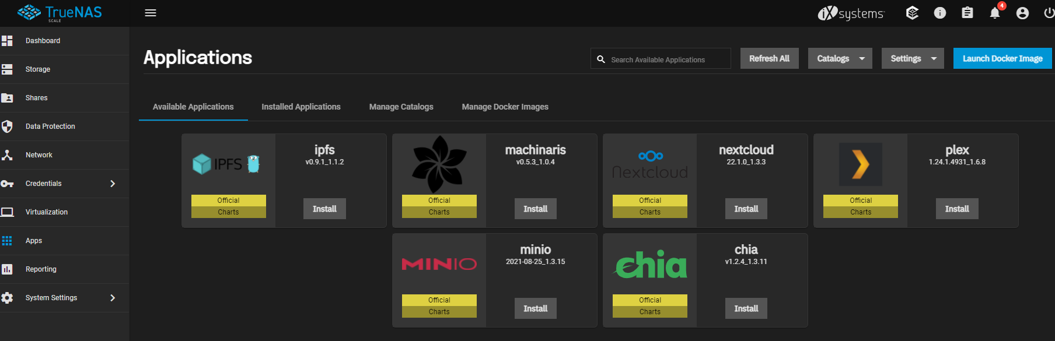Switch to Manage Catalogs tab
Viewport: 1055px width, 341px height.
tap(401, 107)
